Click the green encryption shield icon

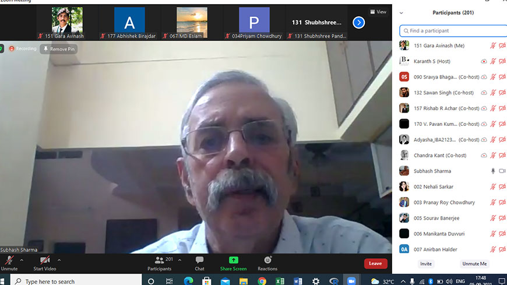2,48
